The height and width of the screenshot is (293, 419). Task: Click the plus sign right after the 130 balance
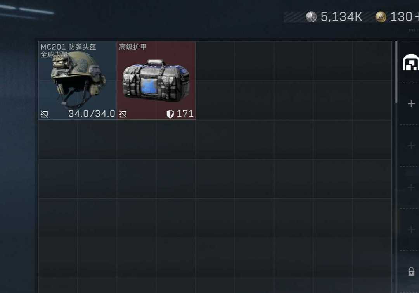pos(417,17)
